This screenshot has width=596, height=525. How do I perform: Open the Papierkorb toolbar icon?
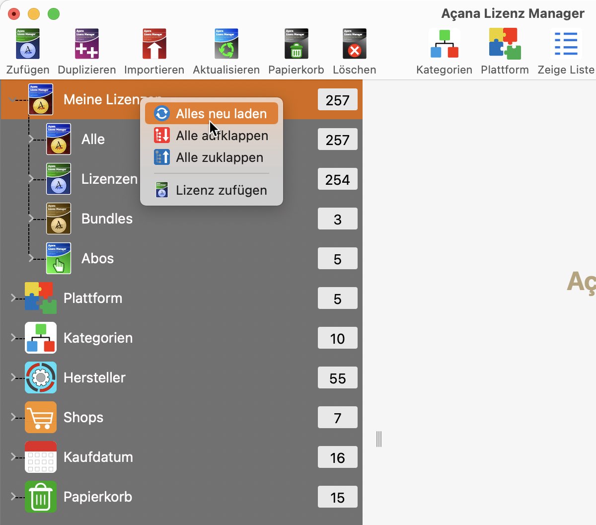[296, 44]
